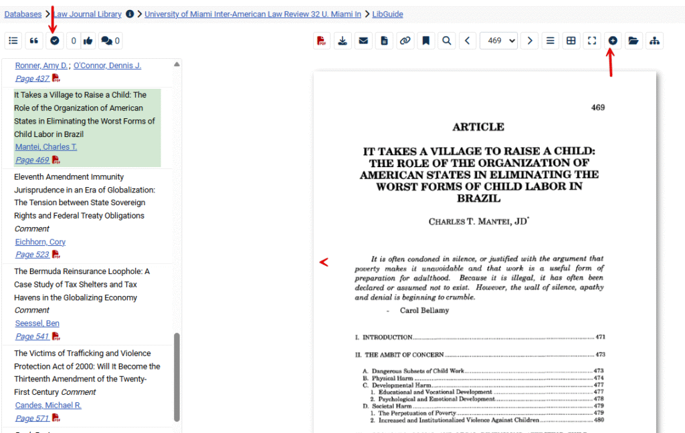Download the page using the download icon
The image size is (685, 433).
click(x=342, y=41)
